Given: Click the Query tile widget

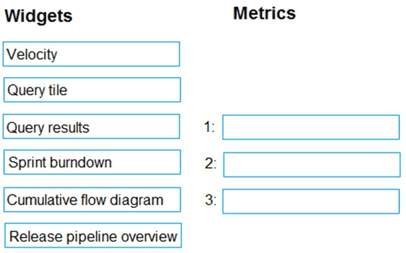Looking at the screenshot, I should [92, 90].
